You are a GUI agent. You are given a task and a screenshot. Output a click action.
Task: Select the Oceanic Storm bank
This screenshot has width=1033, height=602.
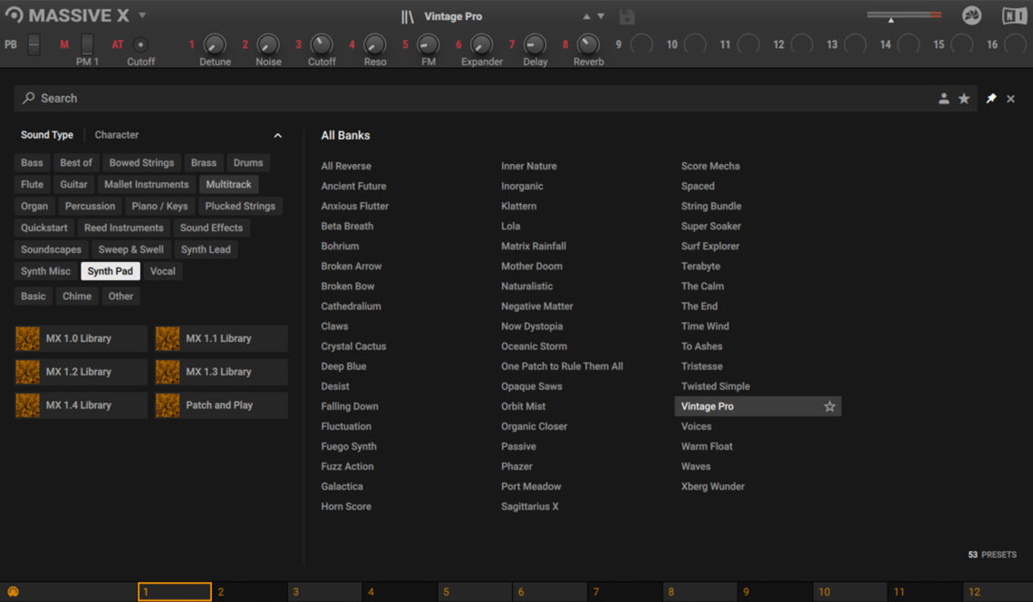pos(534,345)
